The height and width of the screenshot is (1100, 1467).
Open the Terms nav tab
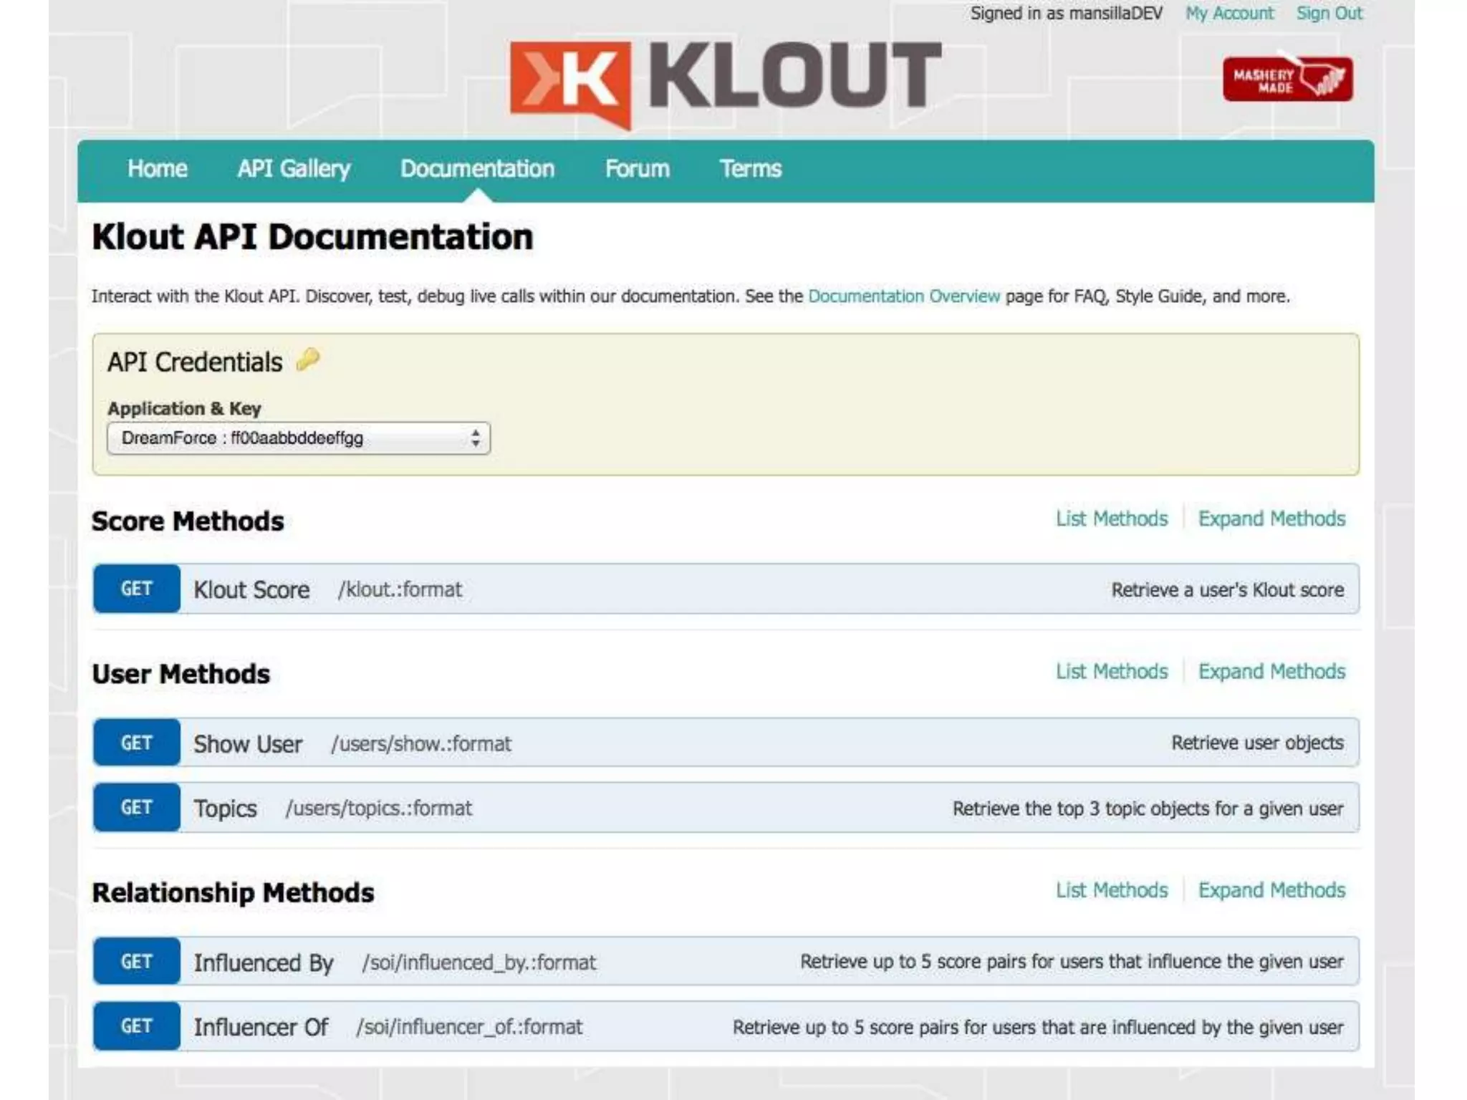click(x=750, y=169)
